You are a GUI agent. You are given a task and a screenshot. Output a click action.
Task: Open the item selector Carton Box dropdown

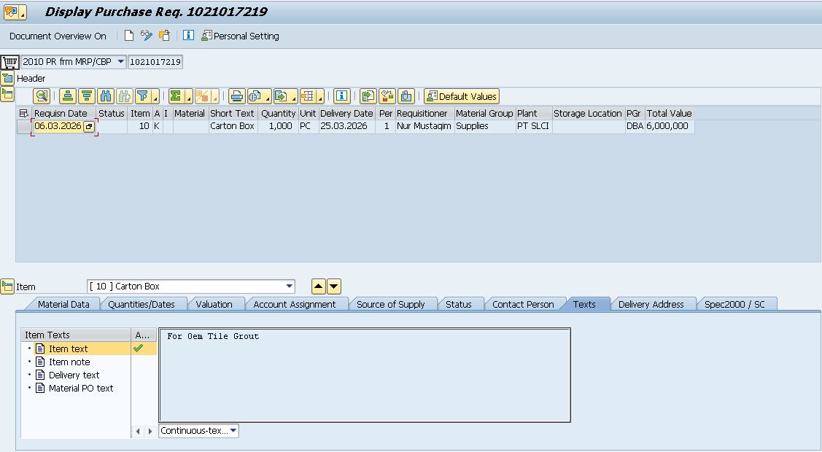290,287
